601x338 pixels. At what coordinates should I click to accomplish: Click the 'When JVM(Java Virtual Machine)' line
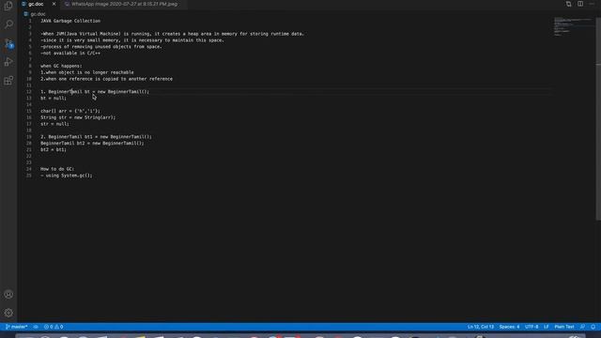(x=173, y=34)
